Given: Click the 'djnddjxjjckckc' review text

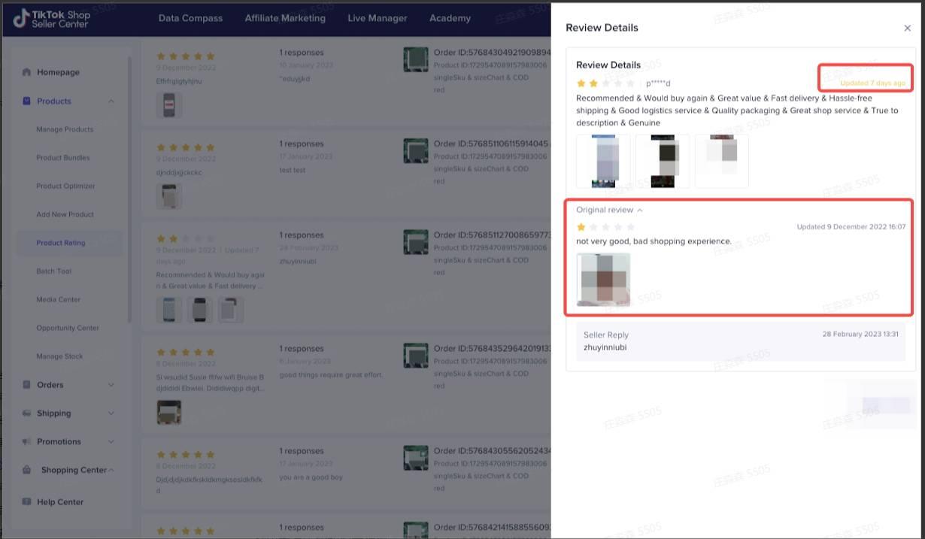Looking at the screenshot, I should point(179,173).
